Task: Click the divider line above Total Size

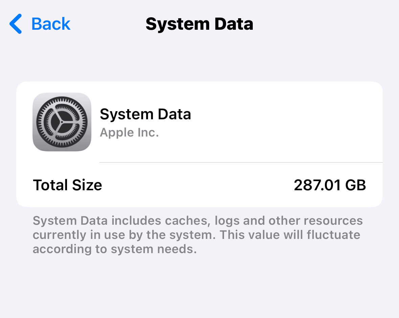Action: click(241, 162)
